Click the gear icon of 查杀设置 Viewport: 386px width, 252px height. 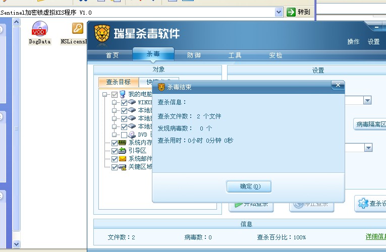pyautogui.click(x=363, y=203)
